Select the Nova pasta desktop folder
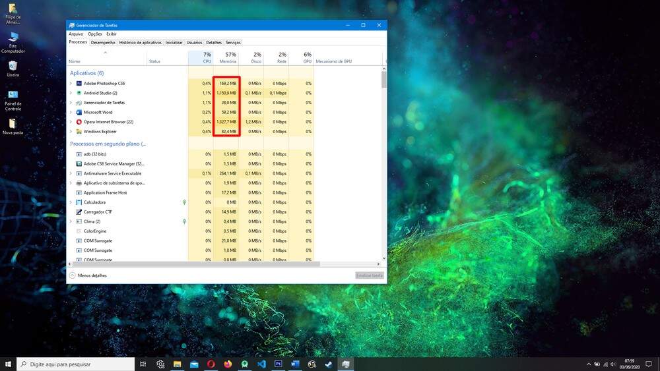Image resolution: width=660 pixels, height=371 pixels. tap(13, 127)
